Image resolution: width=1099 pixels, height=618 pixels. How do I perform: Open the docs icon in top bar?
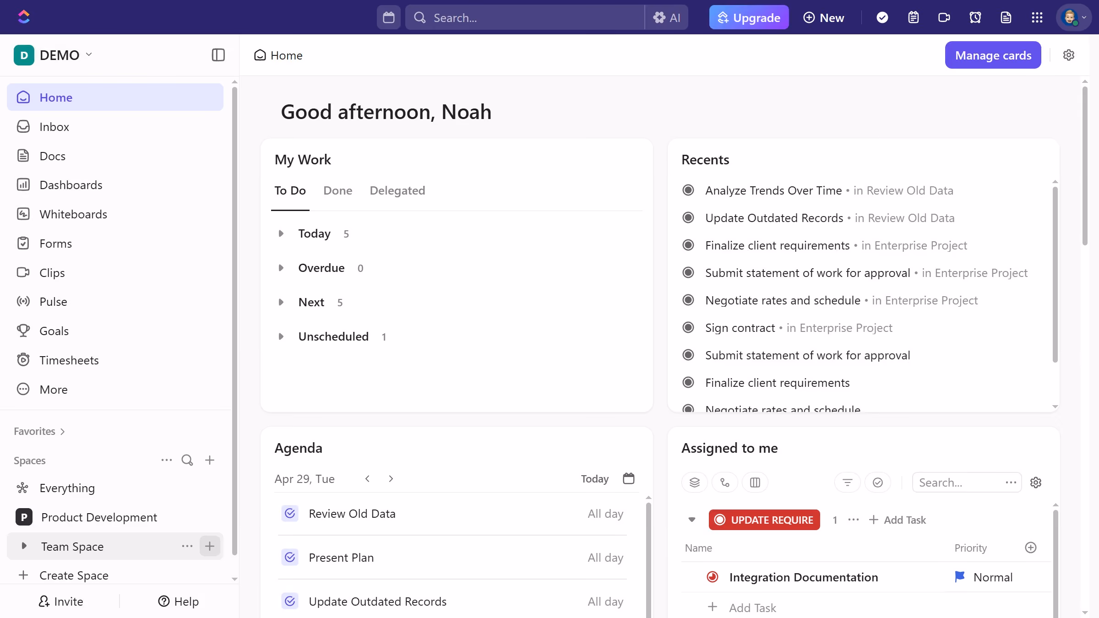pyautogui.click(x=1006, y=17)
